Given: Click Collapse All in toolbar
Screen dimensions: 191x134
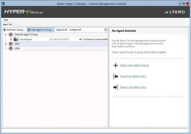Looking at the screenshot, I should [75, 30].
